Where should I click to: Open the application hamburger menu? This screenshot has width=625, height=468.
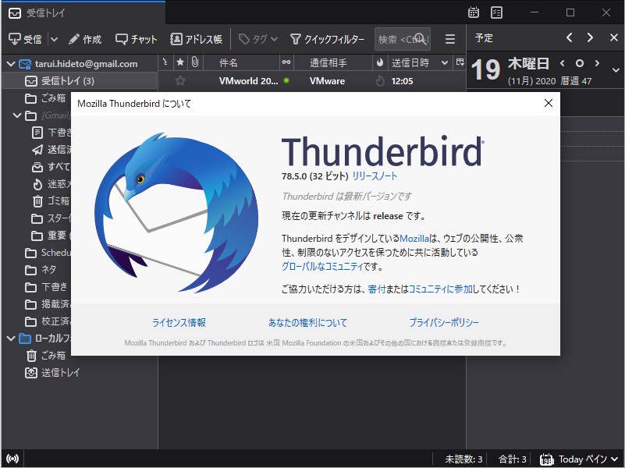point(449,37)
